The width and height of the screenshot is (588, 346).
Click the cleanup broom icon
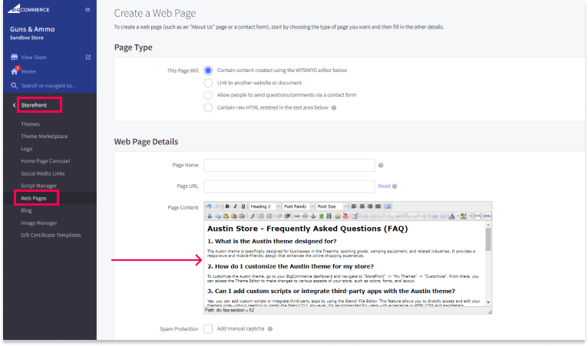pyautogui.click(x=252, y=216)
